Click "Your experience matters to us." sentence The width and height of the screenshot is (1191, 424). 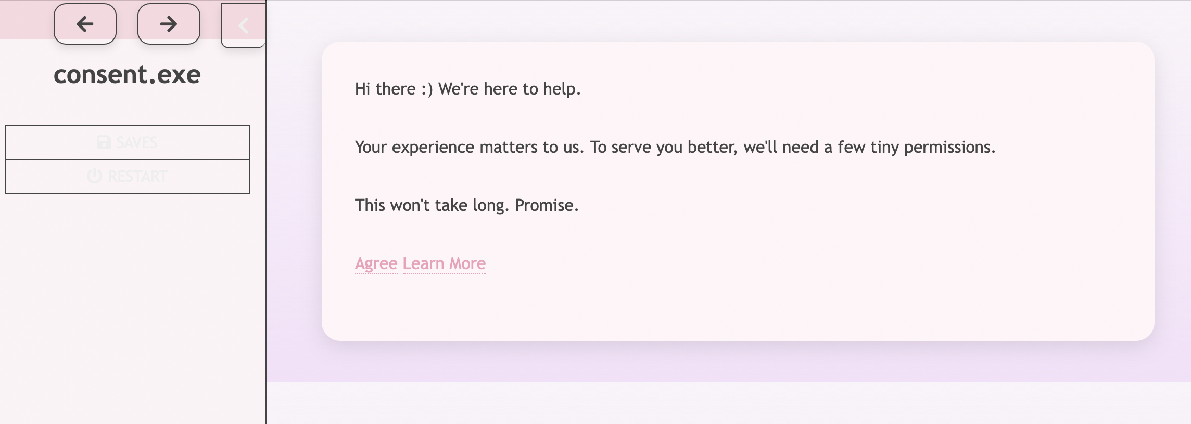pos(469,147)
